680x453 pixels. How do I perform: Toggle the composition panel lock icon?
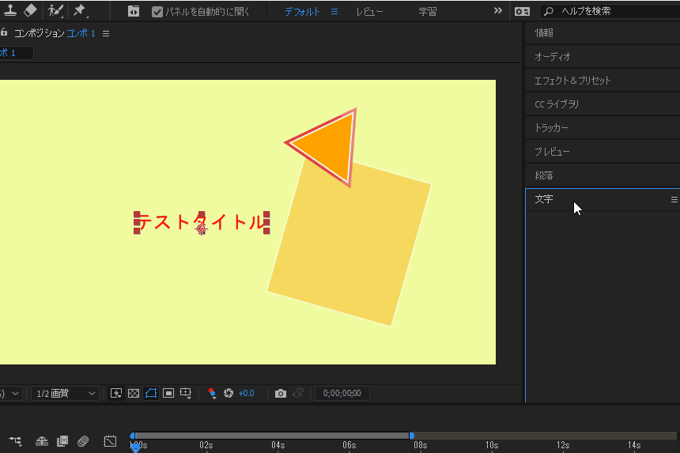coord(4,32)
